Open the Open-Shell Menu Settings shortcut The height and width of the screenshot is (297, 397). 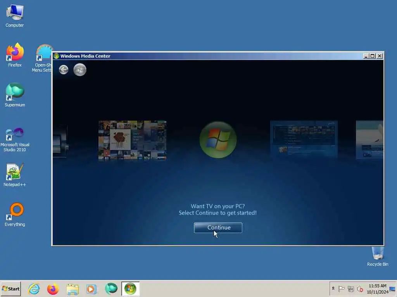click(43, 58)
